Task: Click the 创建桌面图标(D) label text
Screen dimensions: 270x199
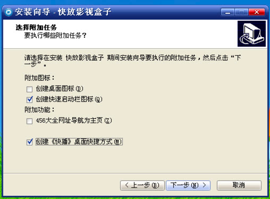Action: pyautogui.click(x=60, y=89)
